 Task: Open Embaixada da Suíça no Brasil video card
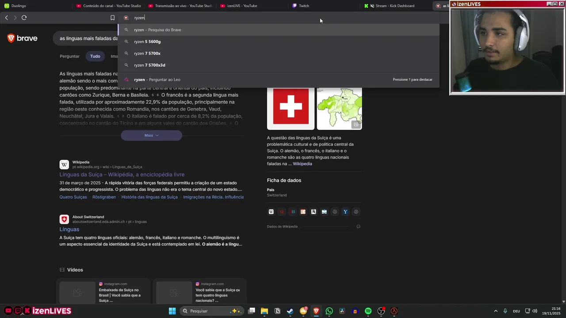(x=103, y=292)
